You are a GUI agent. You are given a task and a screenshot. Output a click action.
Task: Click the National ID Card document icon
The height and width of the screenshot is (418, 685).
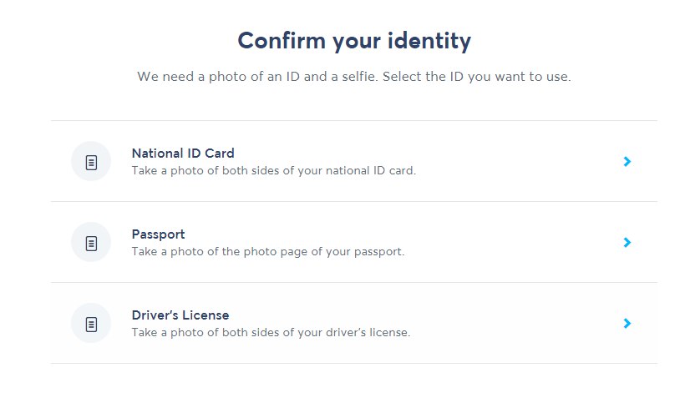coord(91,163)
